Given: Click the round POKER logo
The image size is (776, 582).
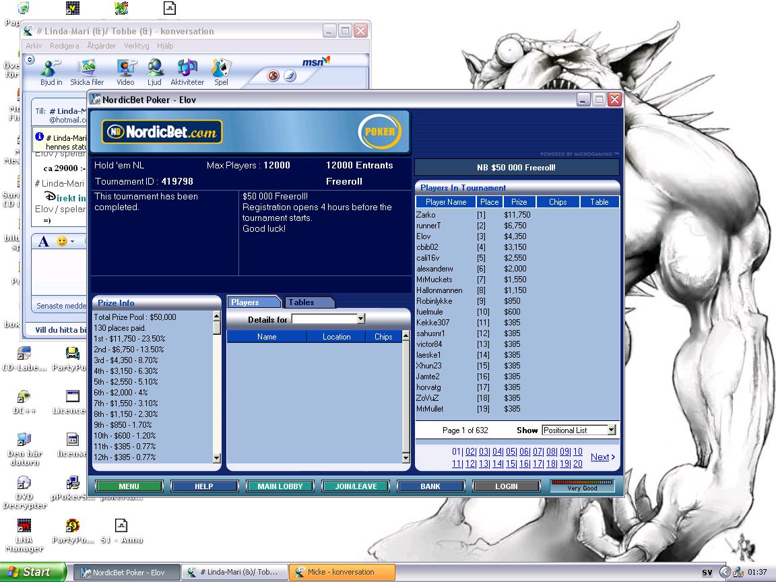Looking at the screenshot, I should point(380,131).
